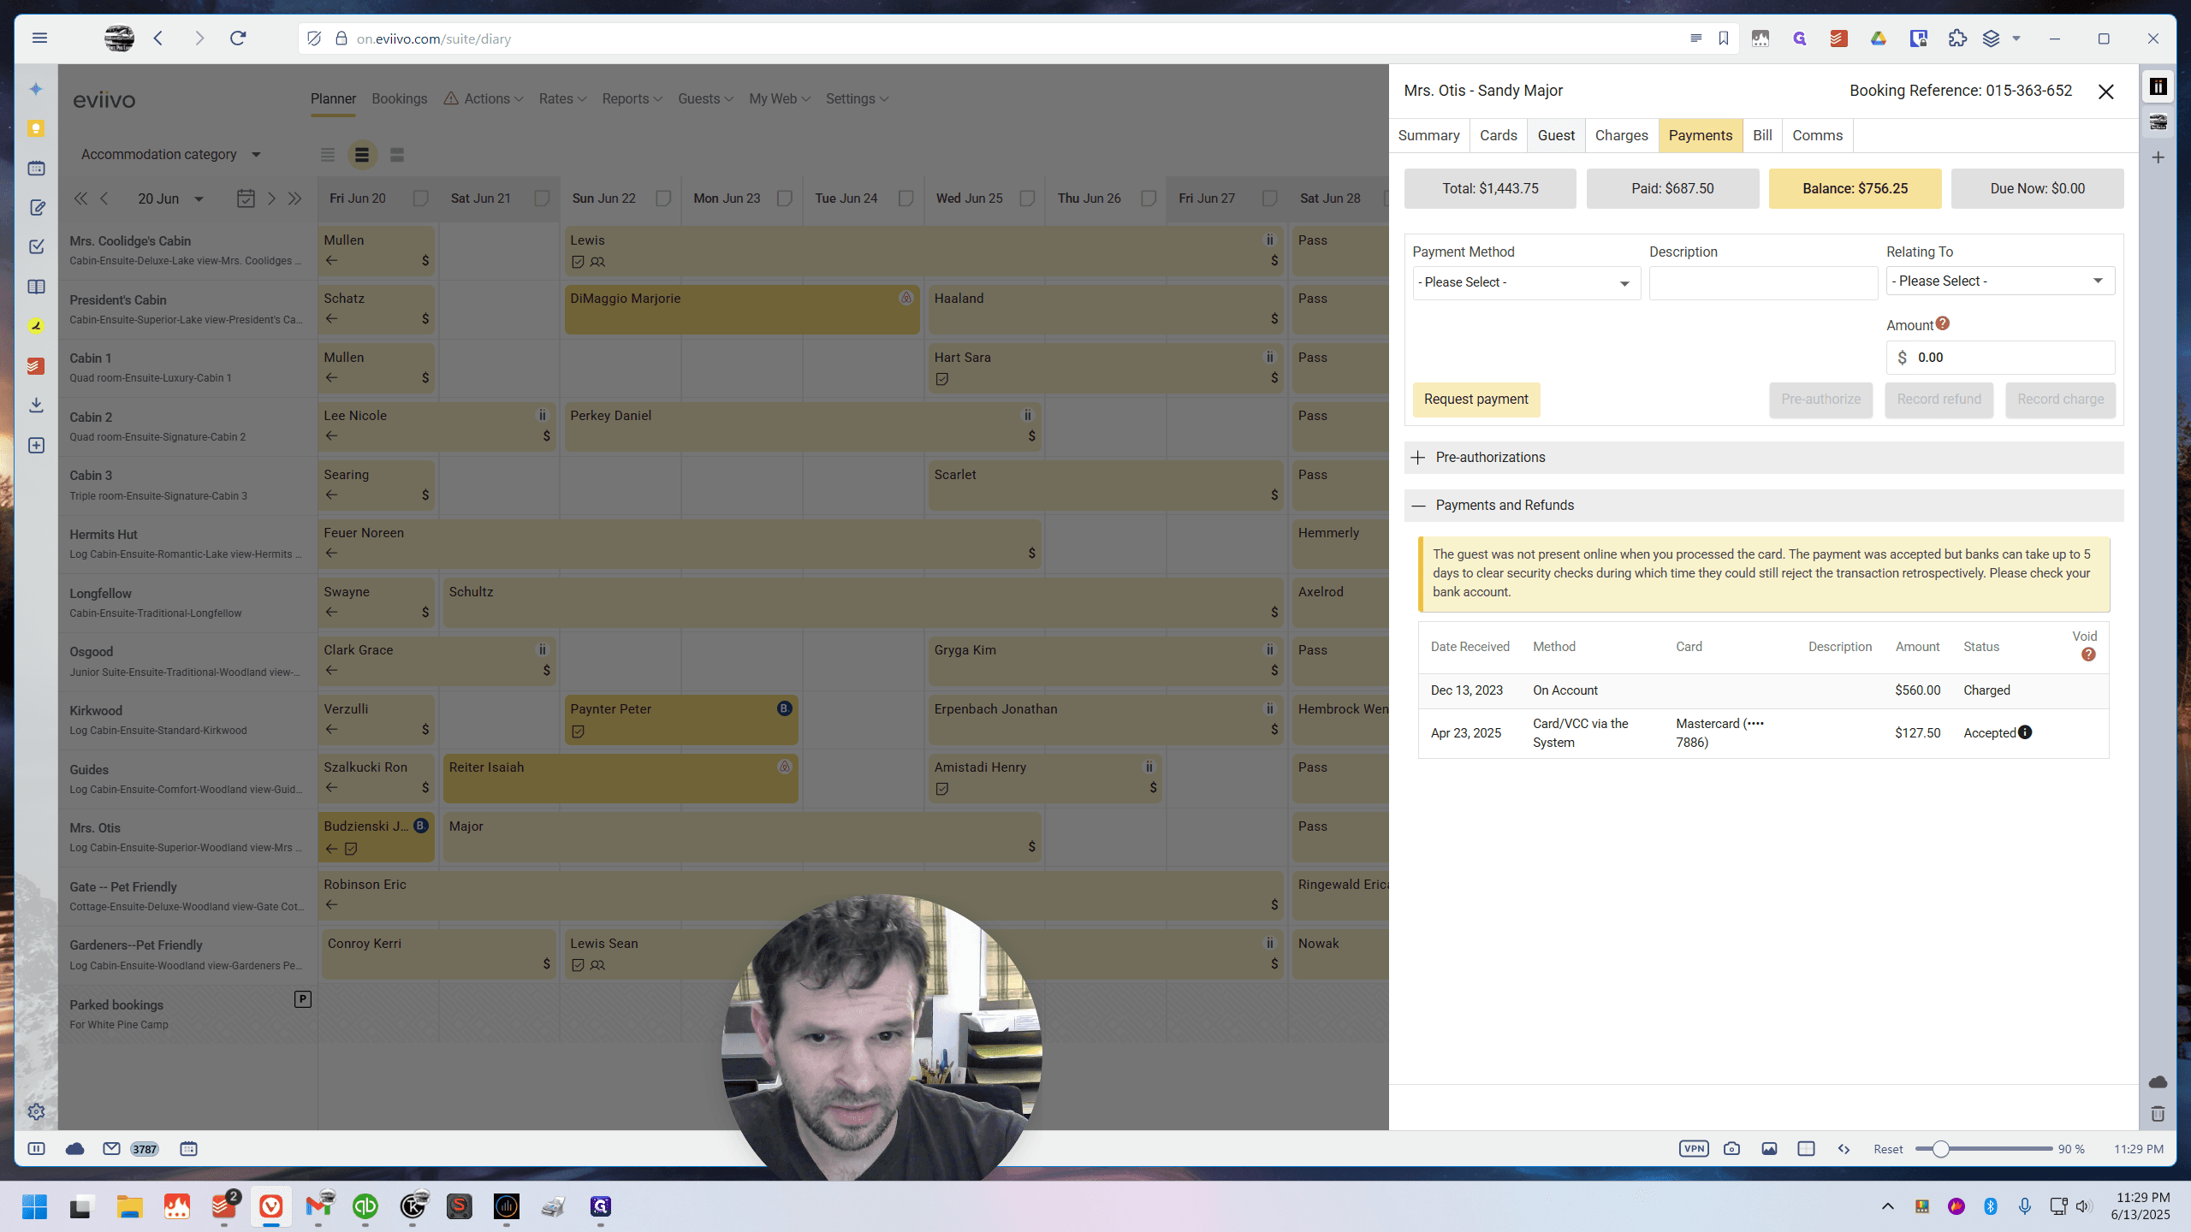Jump back a week with double-left arrows
This screenshot has width=2191, height=1232.
[x=80, y=198]
